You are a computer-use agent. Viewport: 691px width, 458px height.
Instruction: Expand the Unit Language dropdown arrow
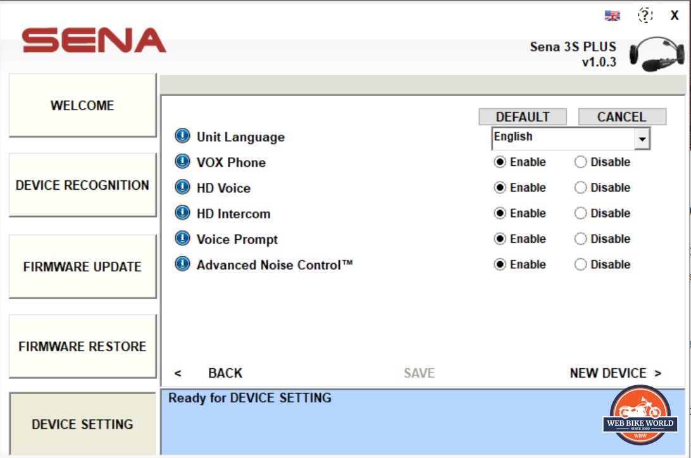pyautogui.click(x=642, y=139)
